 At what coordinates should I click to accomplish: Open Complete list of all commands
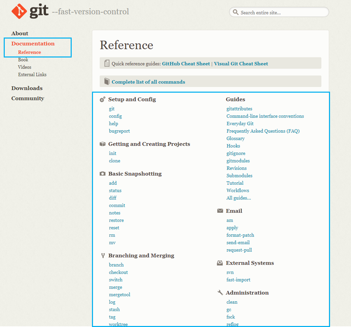pyautogui.click(x=148, y=82)
